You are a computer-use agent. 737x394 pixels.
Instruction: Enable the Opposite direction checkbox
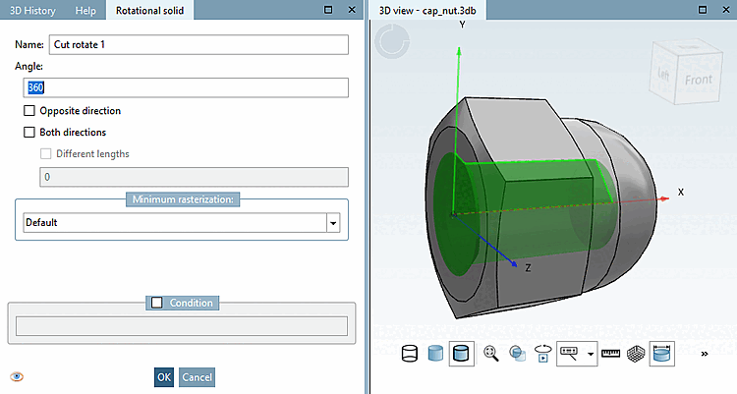tap(28, 111)
